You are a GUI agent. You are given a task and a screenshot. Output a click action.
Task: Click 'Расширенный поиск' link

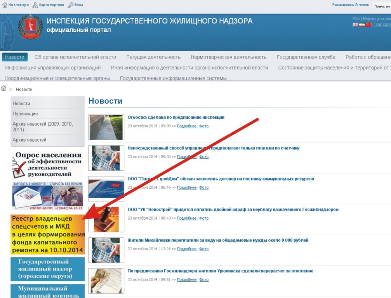click(x=350, y=5)
